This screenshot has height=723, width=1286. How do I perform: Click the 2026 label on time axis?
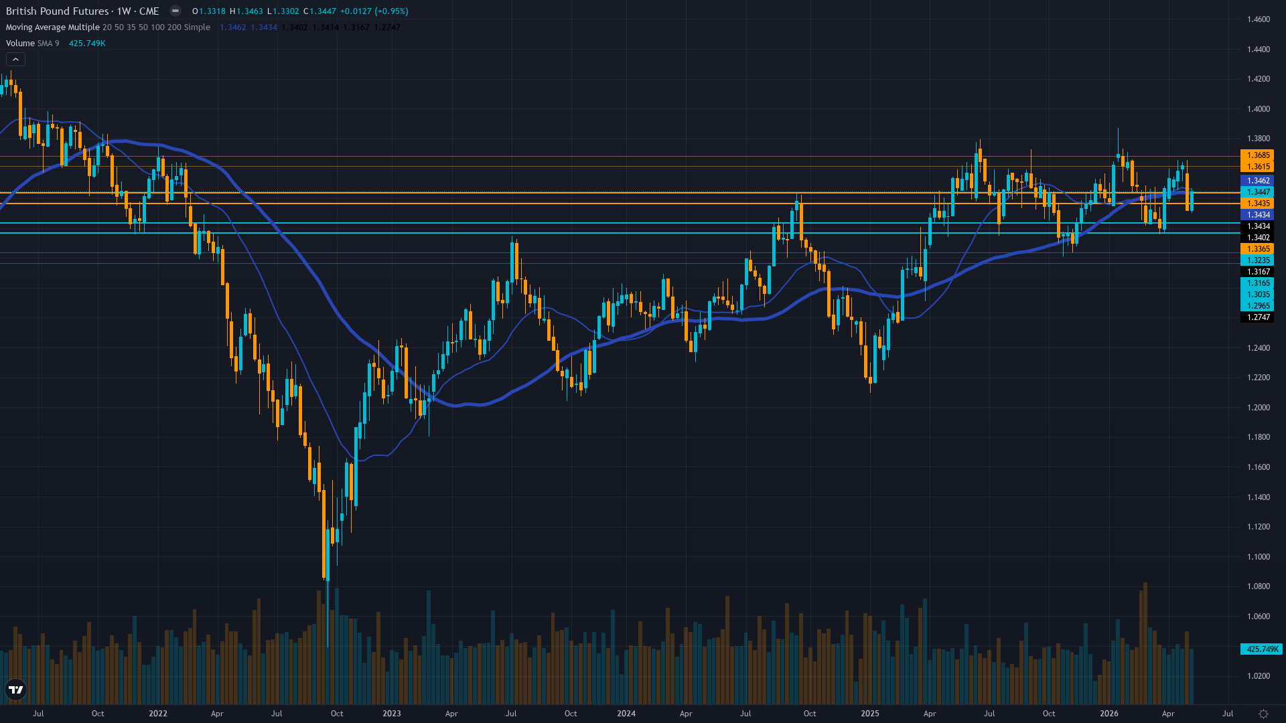click(1109, 714)
